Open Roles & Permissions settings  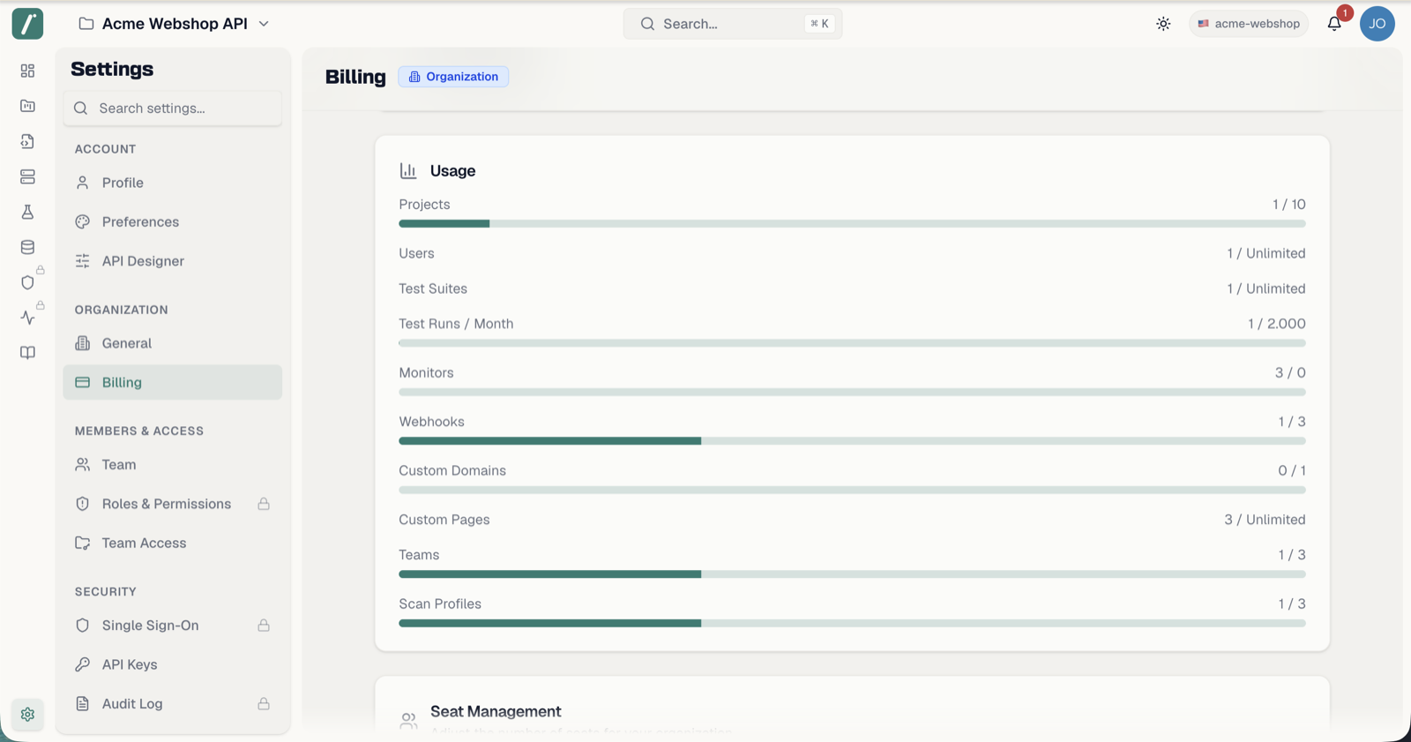coord(173,504)
